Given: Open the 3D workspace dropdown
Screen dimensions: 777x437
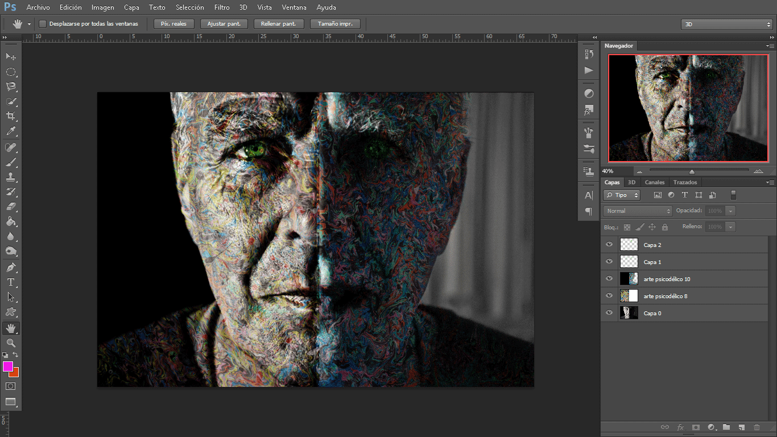Looking at the screenshot, I should point(726,24).
